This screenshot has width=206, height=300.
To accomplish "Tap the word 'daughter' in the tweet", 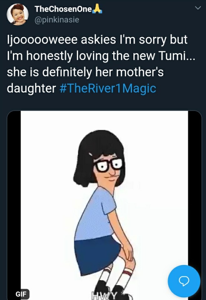I will [31, 89].
